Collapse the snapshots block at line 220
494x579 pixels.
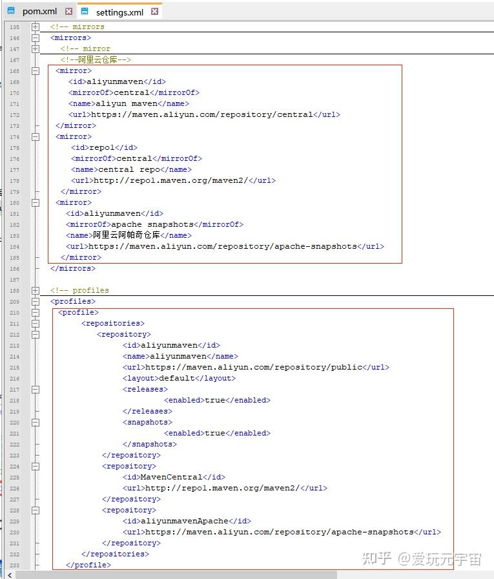click(36, 423)
